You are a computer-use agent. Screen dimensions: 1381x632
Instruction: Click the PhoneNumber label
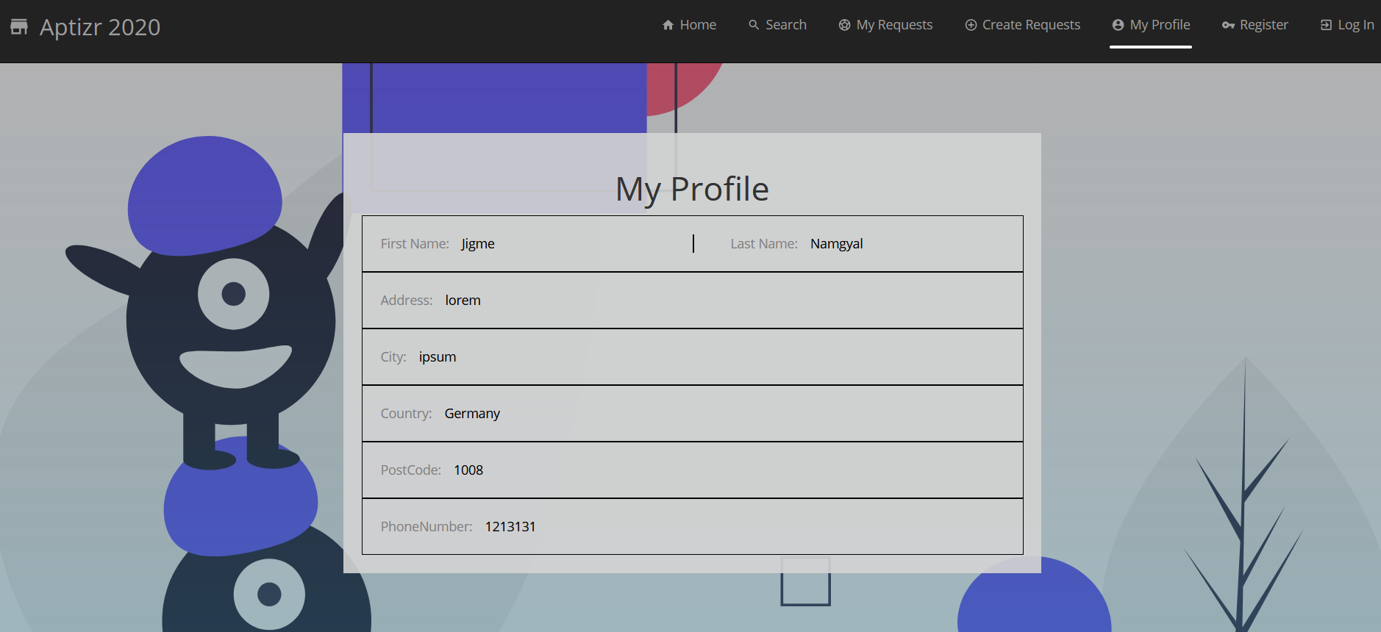pos(427,527)
